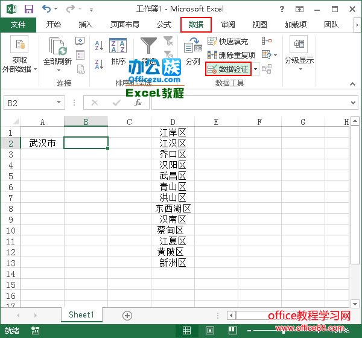
Task: Click the Properties icon in Connections group
Action: (x=80, y=55)
